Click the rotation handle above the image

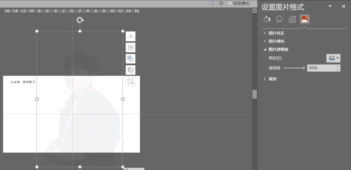[x=80, y=20]
